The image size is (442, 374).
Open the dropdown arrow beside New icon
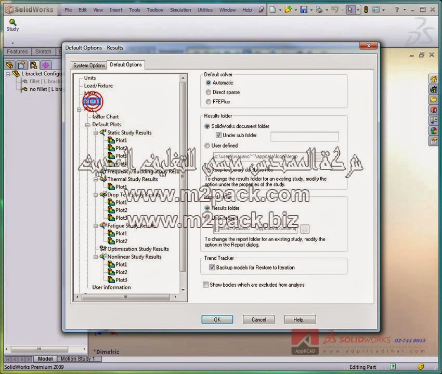280,10
